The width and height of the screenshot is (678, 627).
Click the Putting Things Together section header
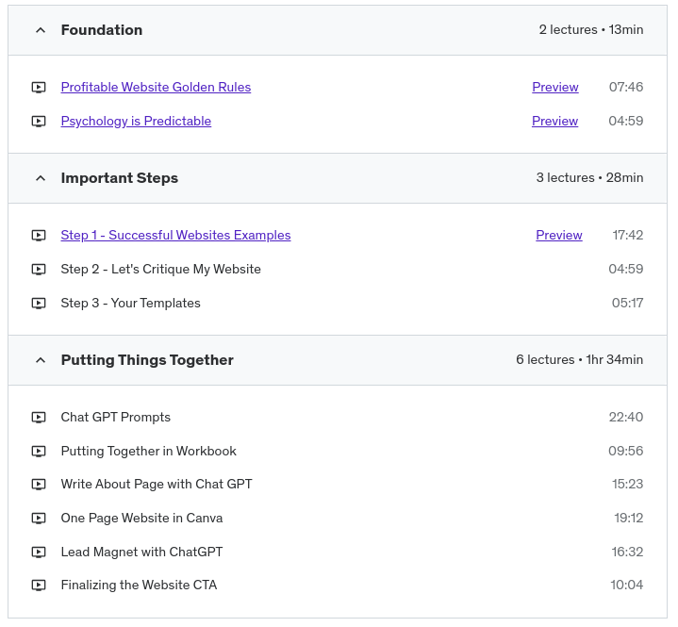coord(147,360)
